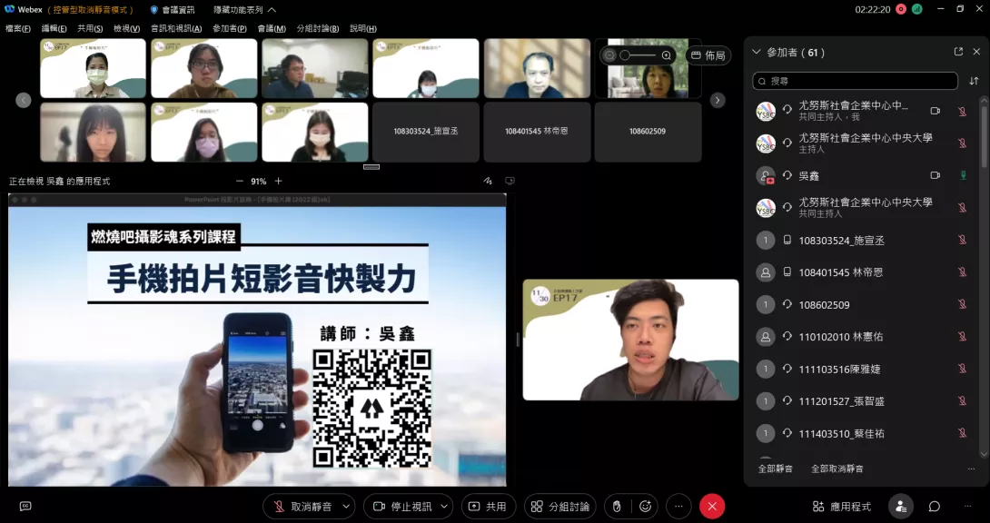990x523 pixels.
Task: Click the remote control icon above shared content
Action: click(x=510, y=181)
